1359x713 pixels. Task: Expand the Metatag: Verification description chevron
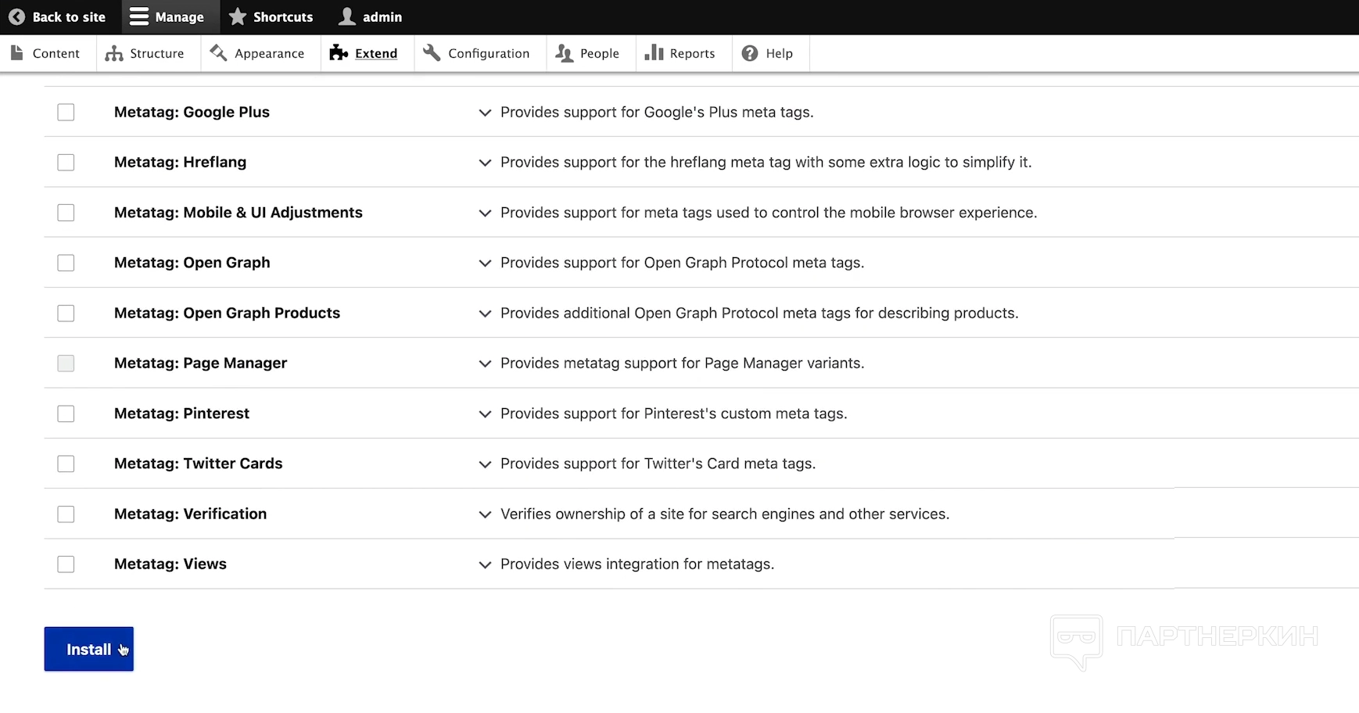pos(485,514)
